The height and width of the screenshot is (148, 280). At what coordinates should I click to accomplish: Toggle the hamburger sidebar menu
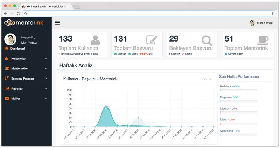tap(58, 23)
